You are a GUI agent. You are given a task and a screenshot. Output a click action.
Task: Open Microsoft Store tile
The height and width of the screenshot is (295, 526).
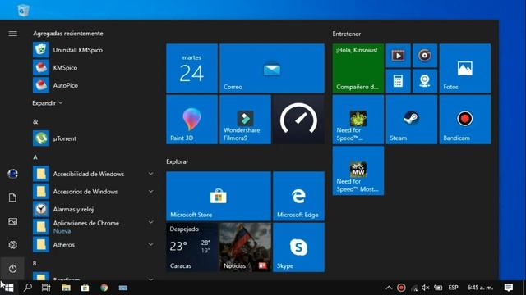219,197
